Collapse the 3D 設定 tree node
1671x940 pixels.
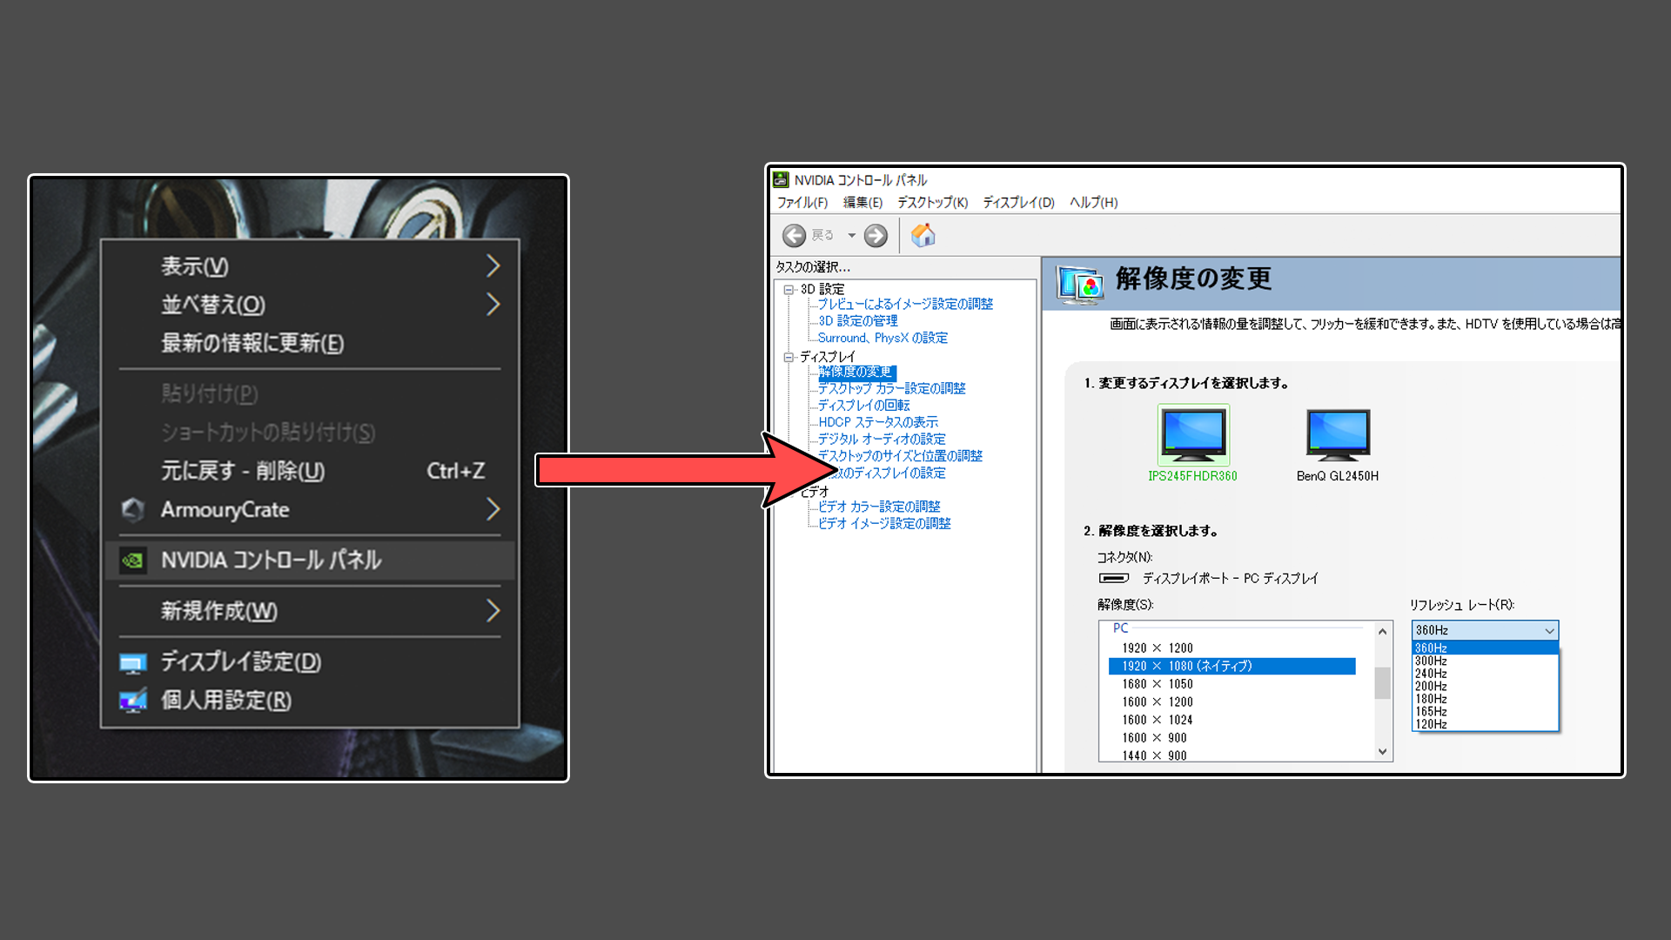click(x=789, y=290)
